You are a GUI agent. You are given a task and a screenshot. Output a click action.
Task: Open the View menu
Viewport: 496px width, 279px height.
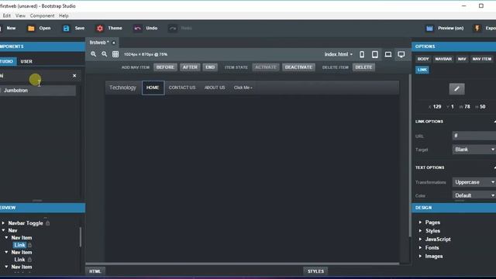(x=20, y=15)
